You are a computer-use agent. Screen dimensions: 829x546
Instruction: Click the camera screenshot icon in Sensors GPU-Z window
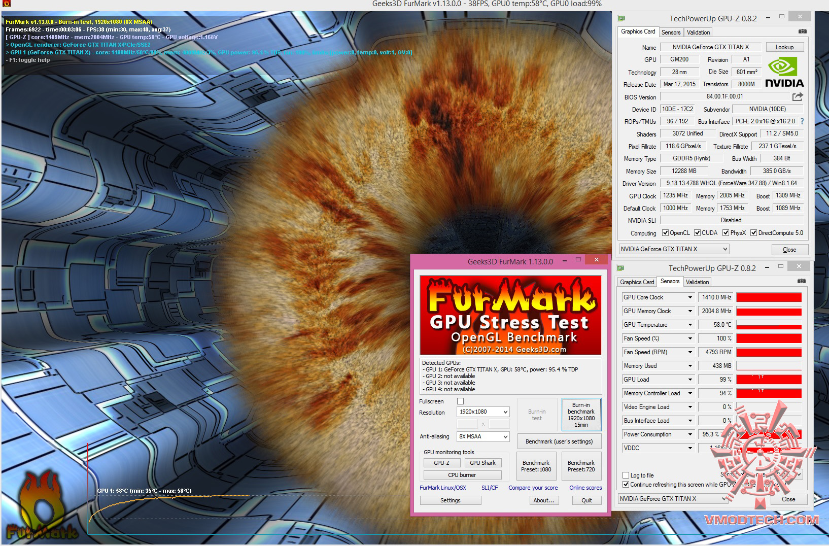pyautogui.click(x=801, y=281)
